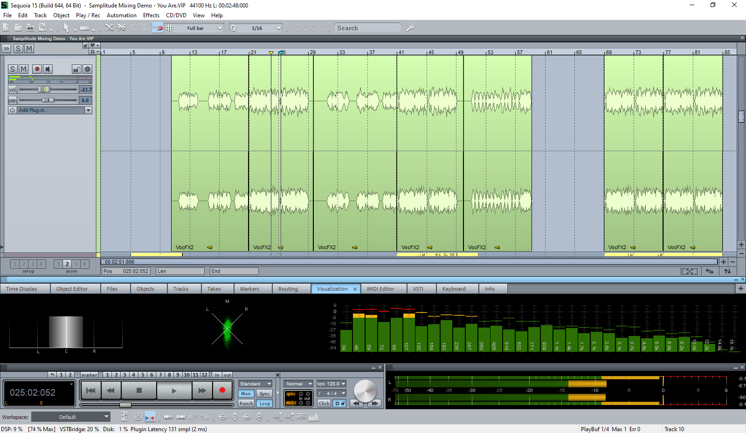Click the track editor icon beside mixer
This screenshot has height=433, width=746.
click(138, 417)
